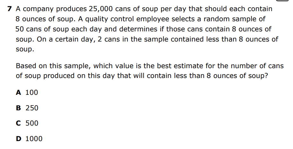Viewport: 293px width, 149px height.
Task: Click the answer value 100
Action: tap(32, 93)
